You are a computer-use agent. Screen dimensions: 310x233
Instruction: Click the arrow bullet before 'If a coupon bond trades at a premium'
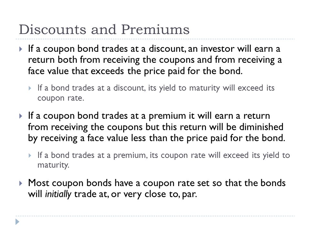tap(21, 116)
